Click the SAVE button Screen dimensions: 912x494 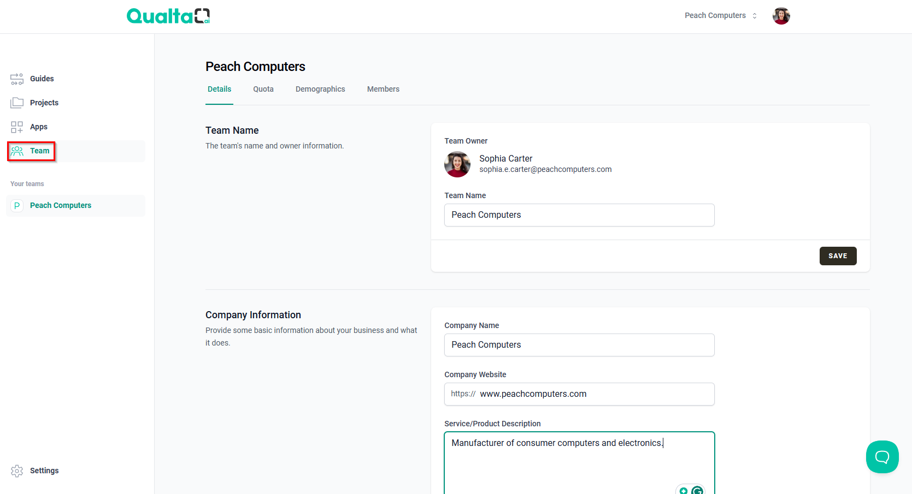click(838, 256)
